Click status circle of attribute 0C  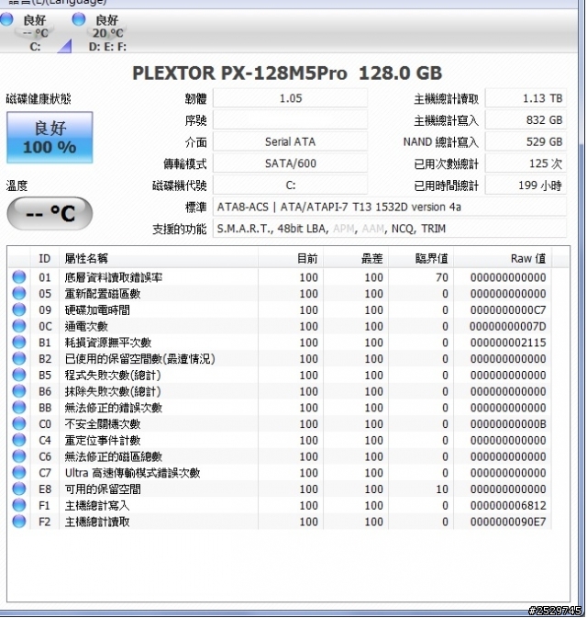click(x=19, y=326)
